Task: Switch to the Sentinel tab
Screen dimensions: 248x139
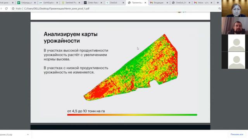Action: [71, 3]
